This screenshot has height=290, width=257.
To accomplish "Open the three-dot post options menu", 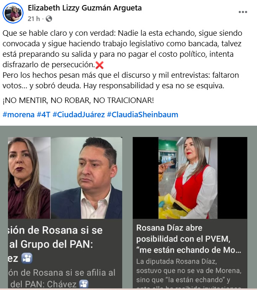I will (243, 12).
